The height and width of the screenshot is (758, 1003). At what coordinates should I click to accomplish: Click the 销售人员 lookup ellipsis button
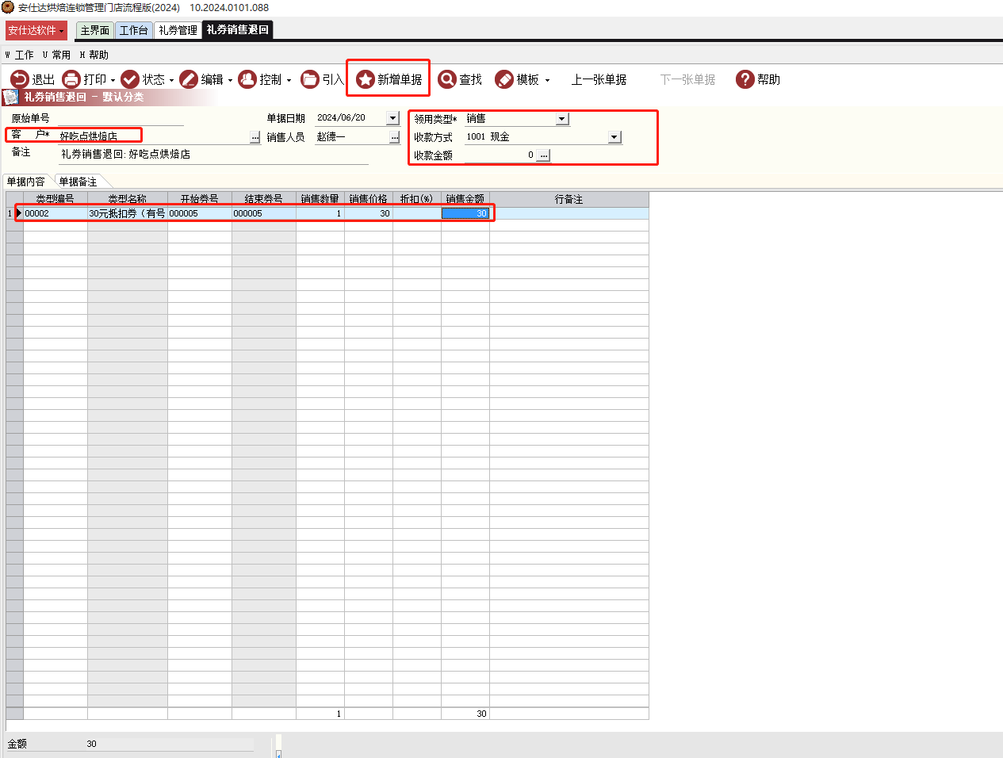pyautogui.click(x=394, y=137)
